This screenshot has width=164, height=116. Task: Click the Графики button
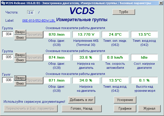[125, 109]
